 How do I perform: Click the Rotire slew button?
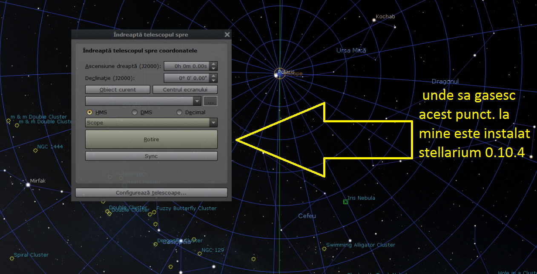point(151,139)
